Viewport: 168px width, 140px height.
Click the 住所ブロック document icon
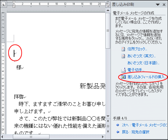click(x=123, y=49)
